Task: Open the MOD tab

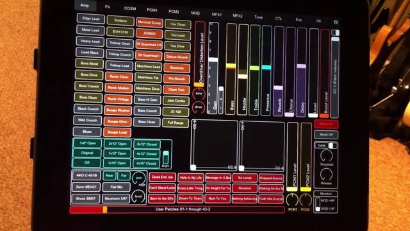Action: (x=195, y=13)
